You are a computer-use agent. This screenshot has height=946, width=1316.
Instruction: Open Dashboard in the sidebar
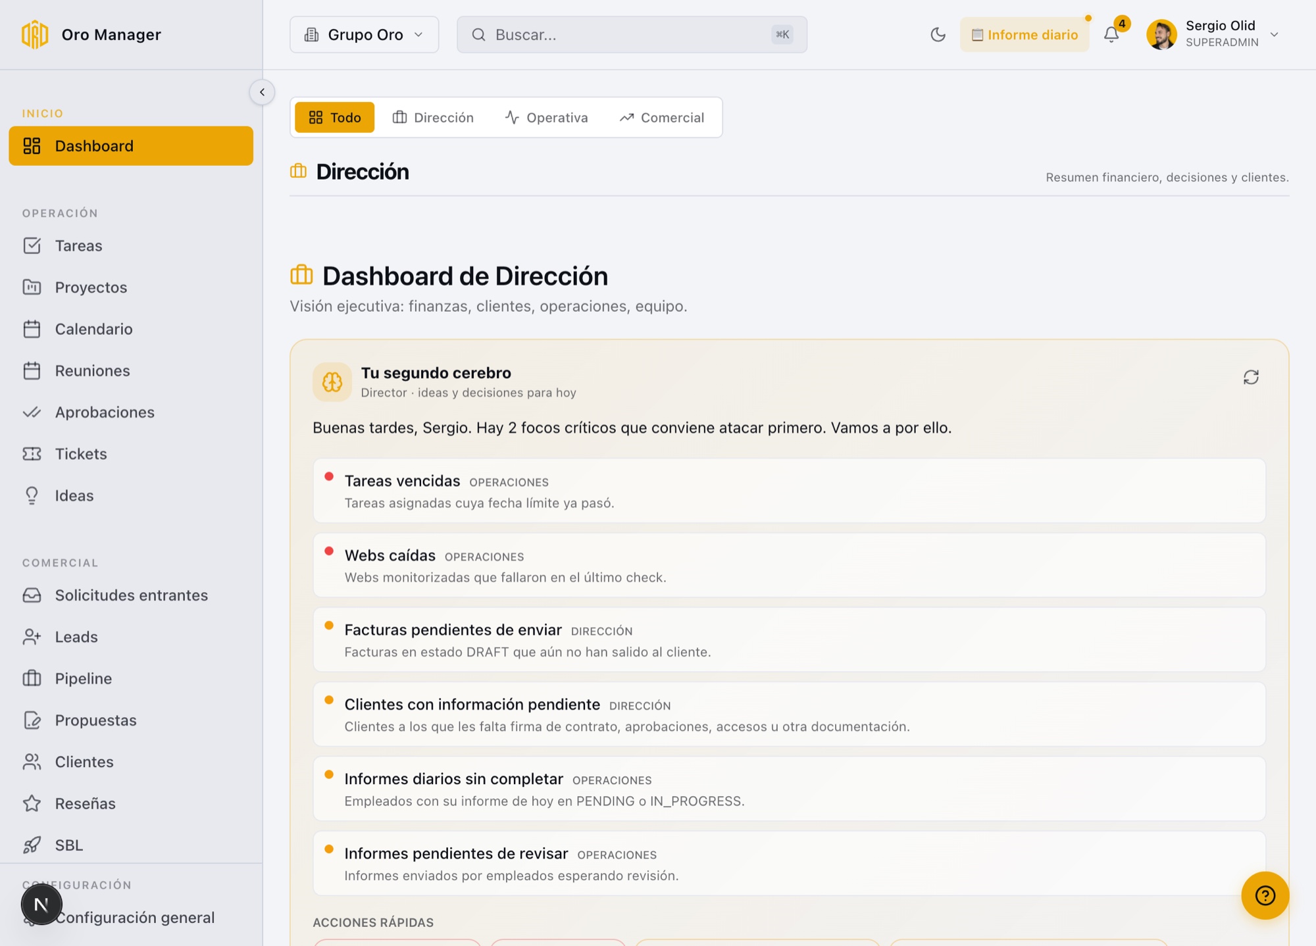coord(131,146)
